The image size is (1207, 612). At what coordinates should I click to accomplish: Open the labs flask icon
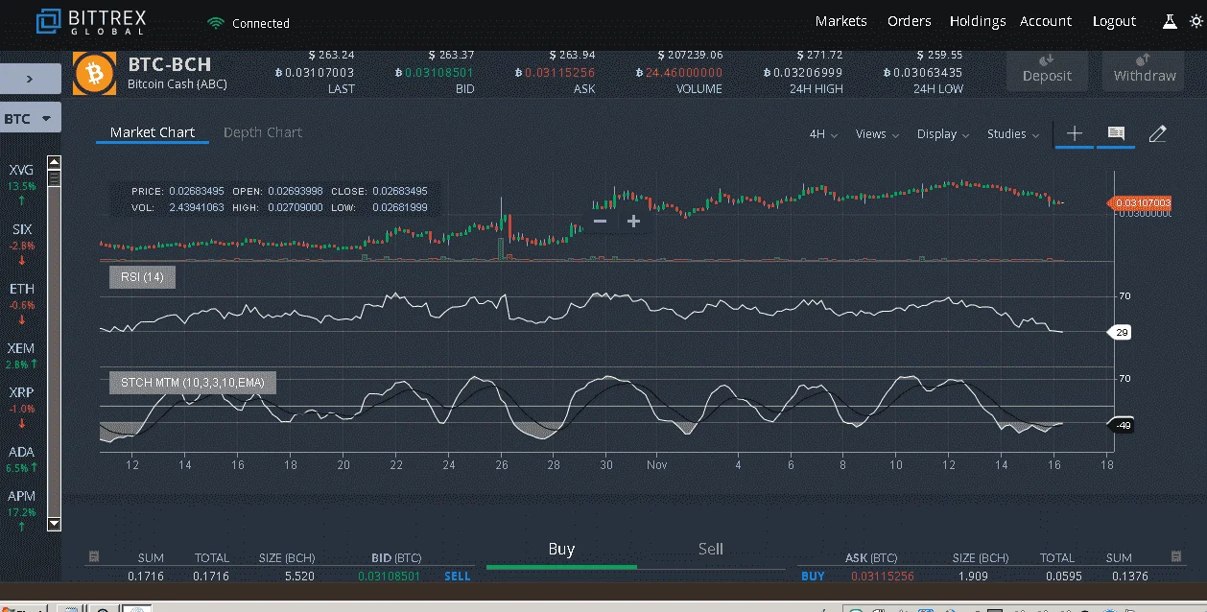coord(1170,21)
